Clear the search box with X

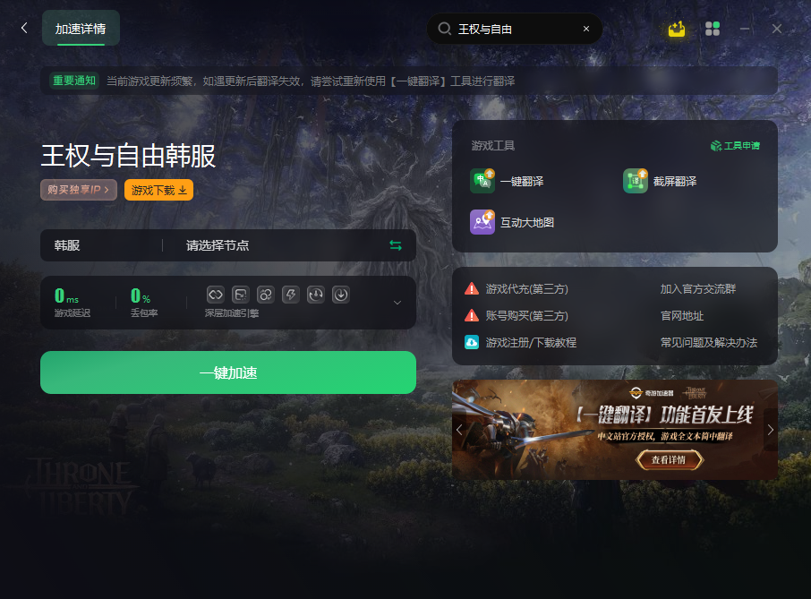[586, 29]
